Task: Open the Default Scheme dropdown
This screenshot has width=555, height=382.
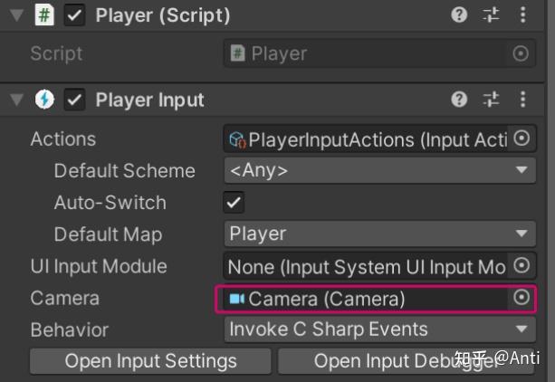Action: 379,170
